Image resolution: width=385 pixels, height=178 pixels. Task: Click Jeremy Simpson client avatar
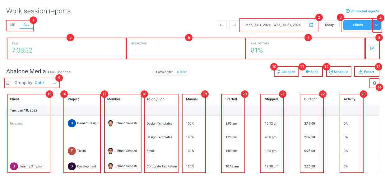(x=14, y=166)
